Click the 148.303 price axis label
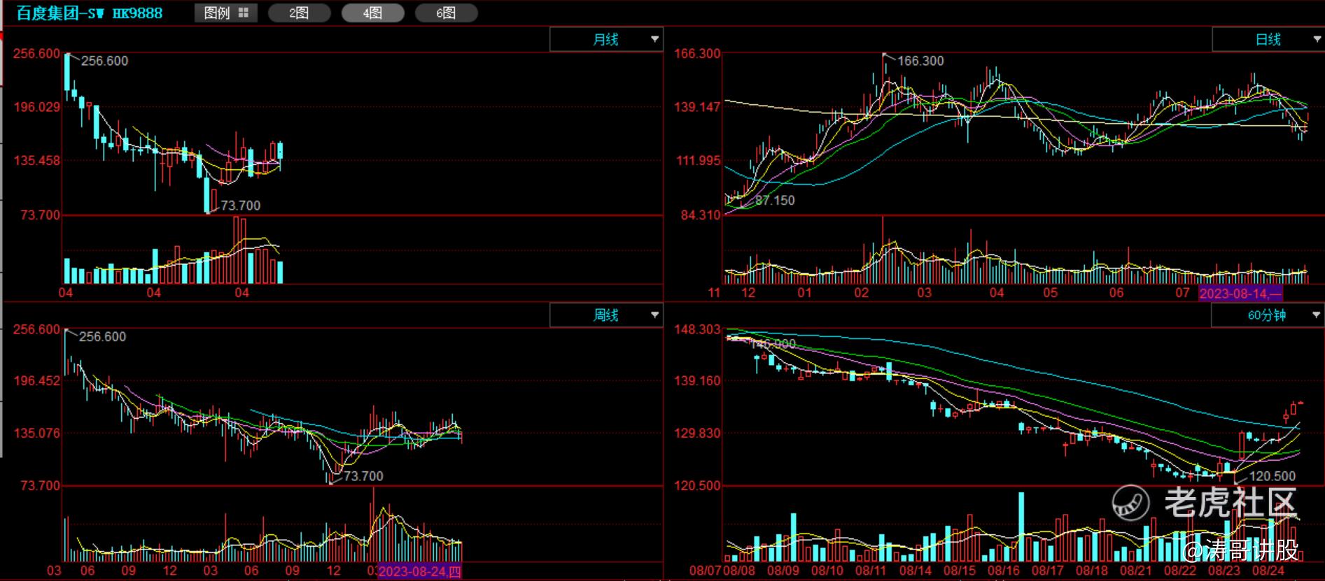The image size is (1325, 581). click(x=697, y=329)
